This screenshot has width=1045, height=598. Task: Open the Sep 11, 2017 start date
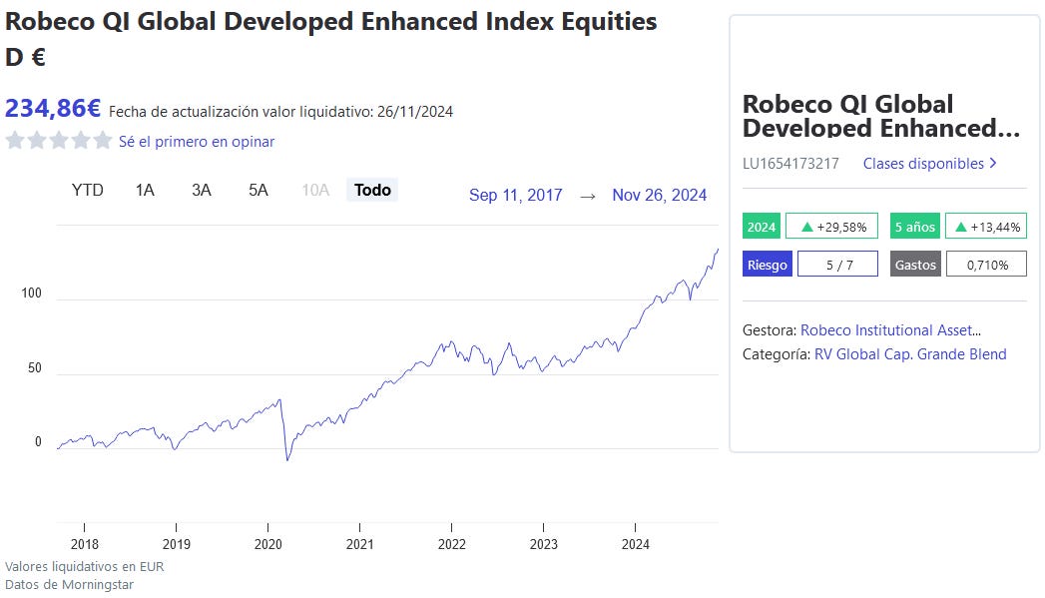pos(516,196)
